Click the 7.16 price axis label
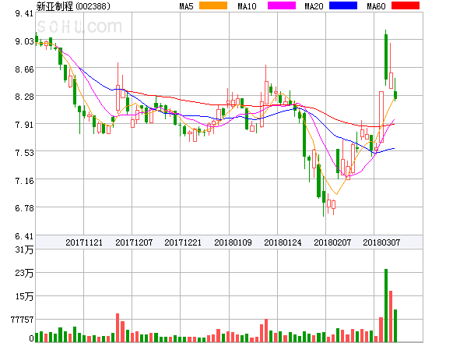The width and height of the screenshot is (467, 343). tap(24, 181)
